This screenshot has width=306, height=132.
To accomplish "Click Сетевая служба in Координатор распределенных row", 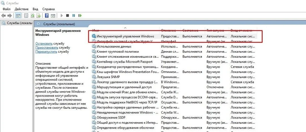I will point(242,67).
